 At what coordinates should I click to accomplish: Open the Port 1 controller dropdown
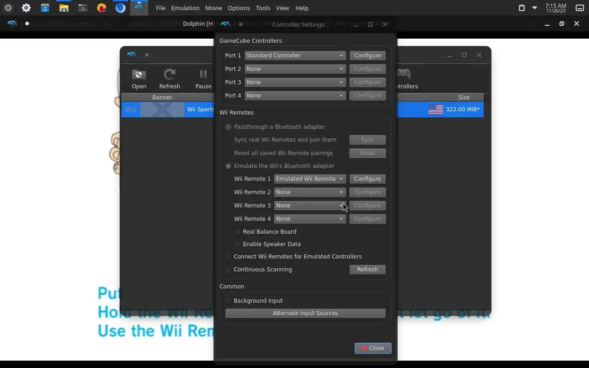pos(295,55)
